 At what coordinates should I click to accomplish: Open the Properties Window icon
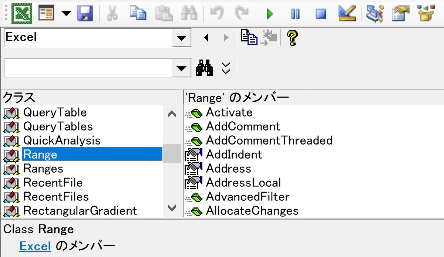click(x=401, y=13)
